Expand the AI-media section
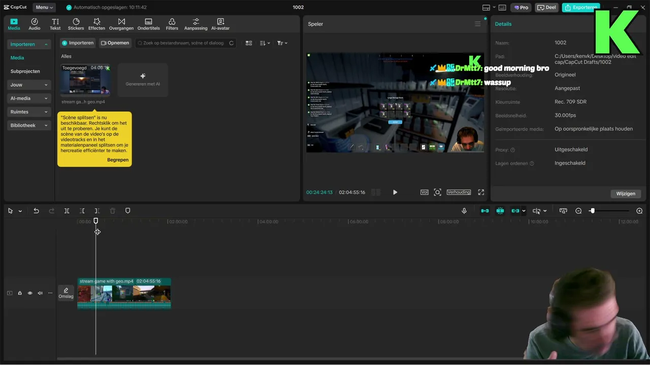Image resolution: width=650 pixels, height=365 pixels. [29, 98]
